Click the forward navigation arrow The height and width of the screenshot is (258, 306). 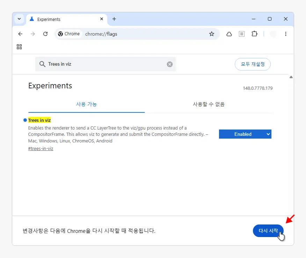click(33, 34)
